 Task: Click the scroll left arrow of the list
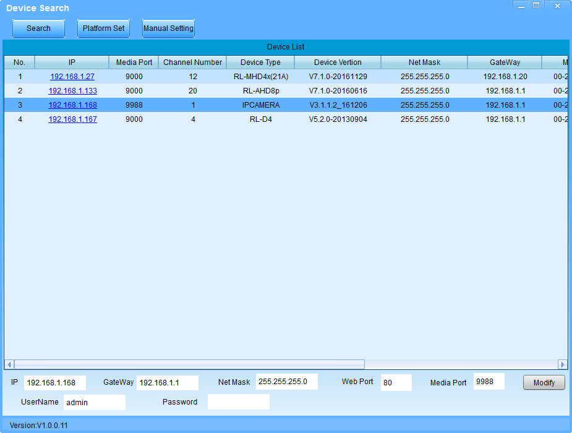click(x=9, y=364)
